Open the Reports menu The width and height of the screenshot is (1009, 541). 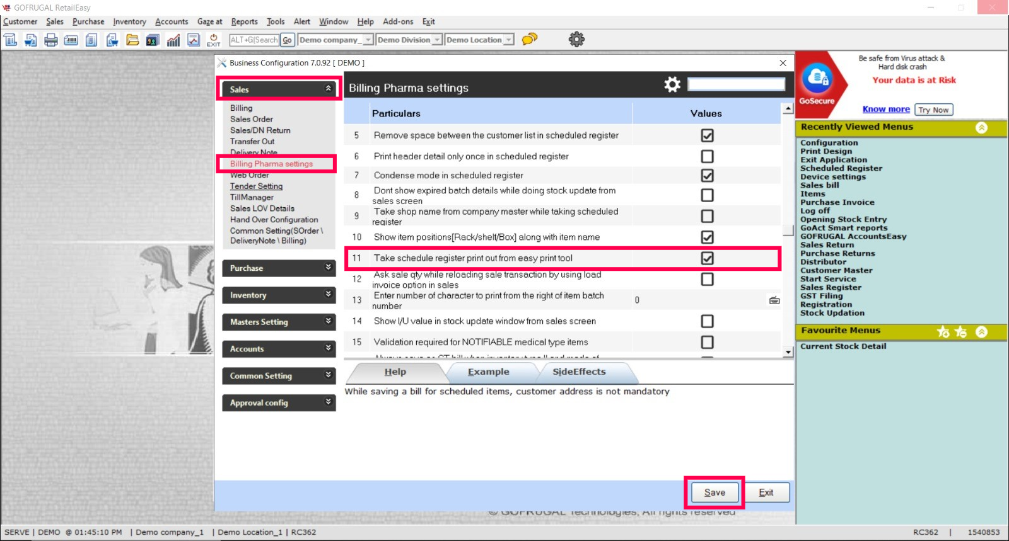click(x=244, y=21)
